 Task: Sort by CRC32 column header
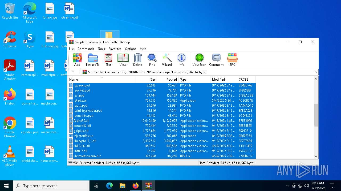246,79
